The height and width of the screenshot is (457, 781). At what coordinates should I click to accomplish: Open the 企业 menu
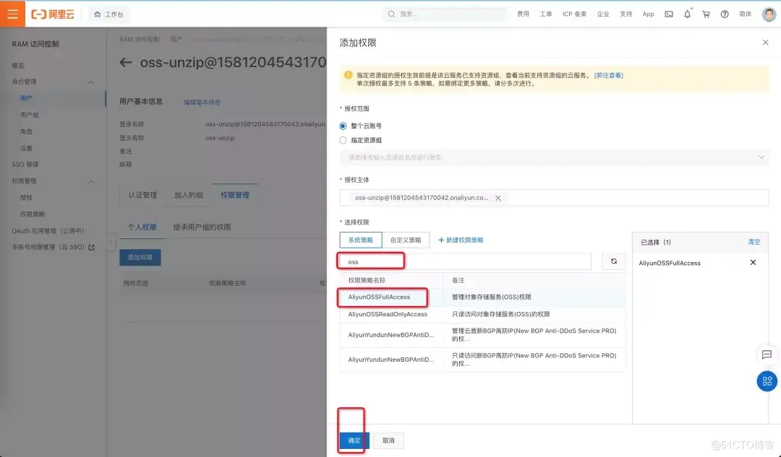pyautogui.click(x=603, y=14)
